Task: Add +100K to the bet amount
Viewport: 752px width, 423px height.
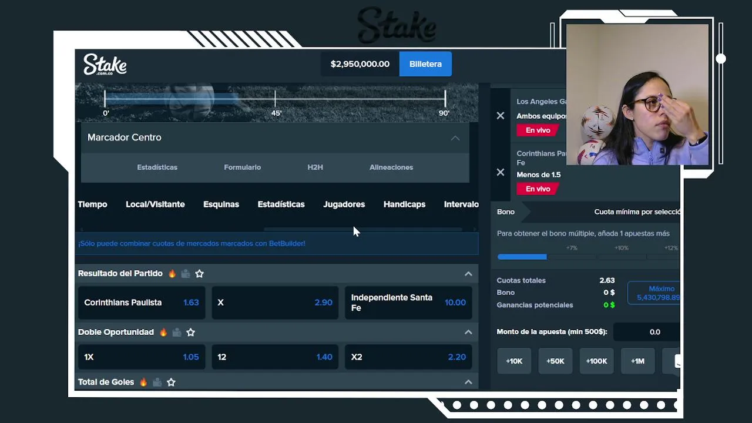Action: 596,361
